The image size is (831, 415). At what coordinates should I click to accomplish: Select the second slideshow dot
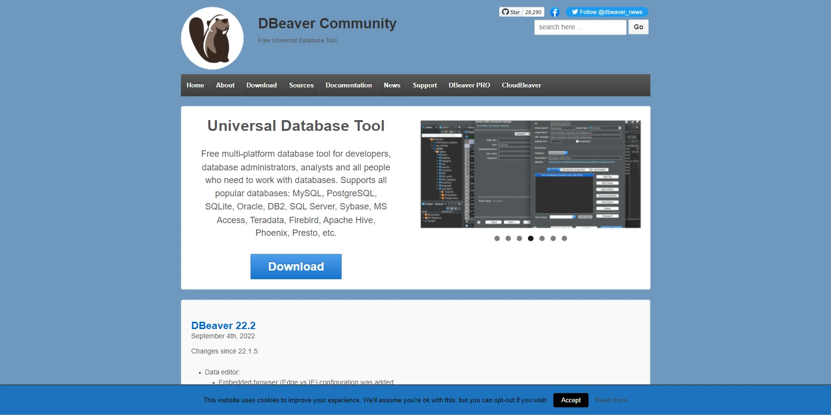pos(508,238)
